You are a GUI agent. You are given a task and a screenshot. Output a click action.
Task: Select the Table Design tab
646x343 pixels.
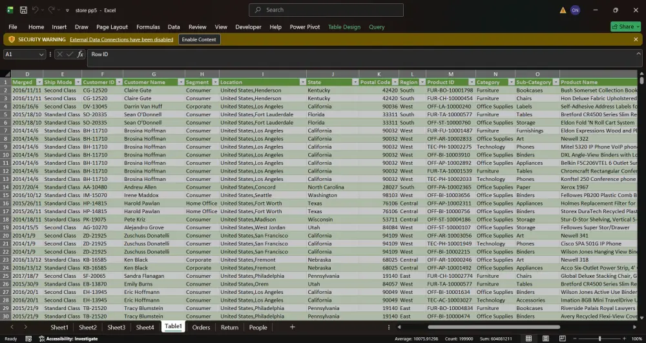[x=344, y=26]
